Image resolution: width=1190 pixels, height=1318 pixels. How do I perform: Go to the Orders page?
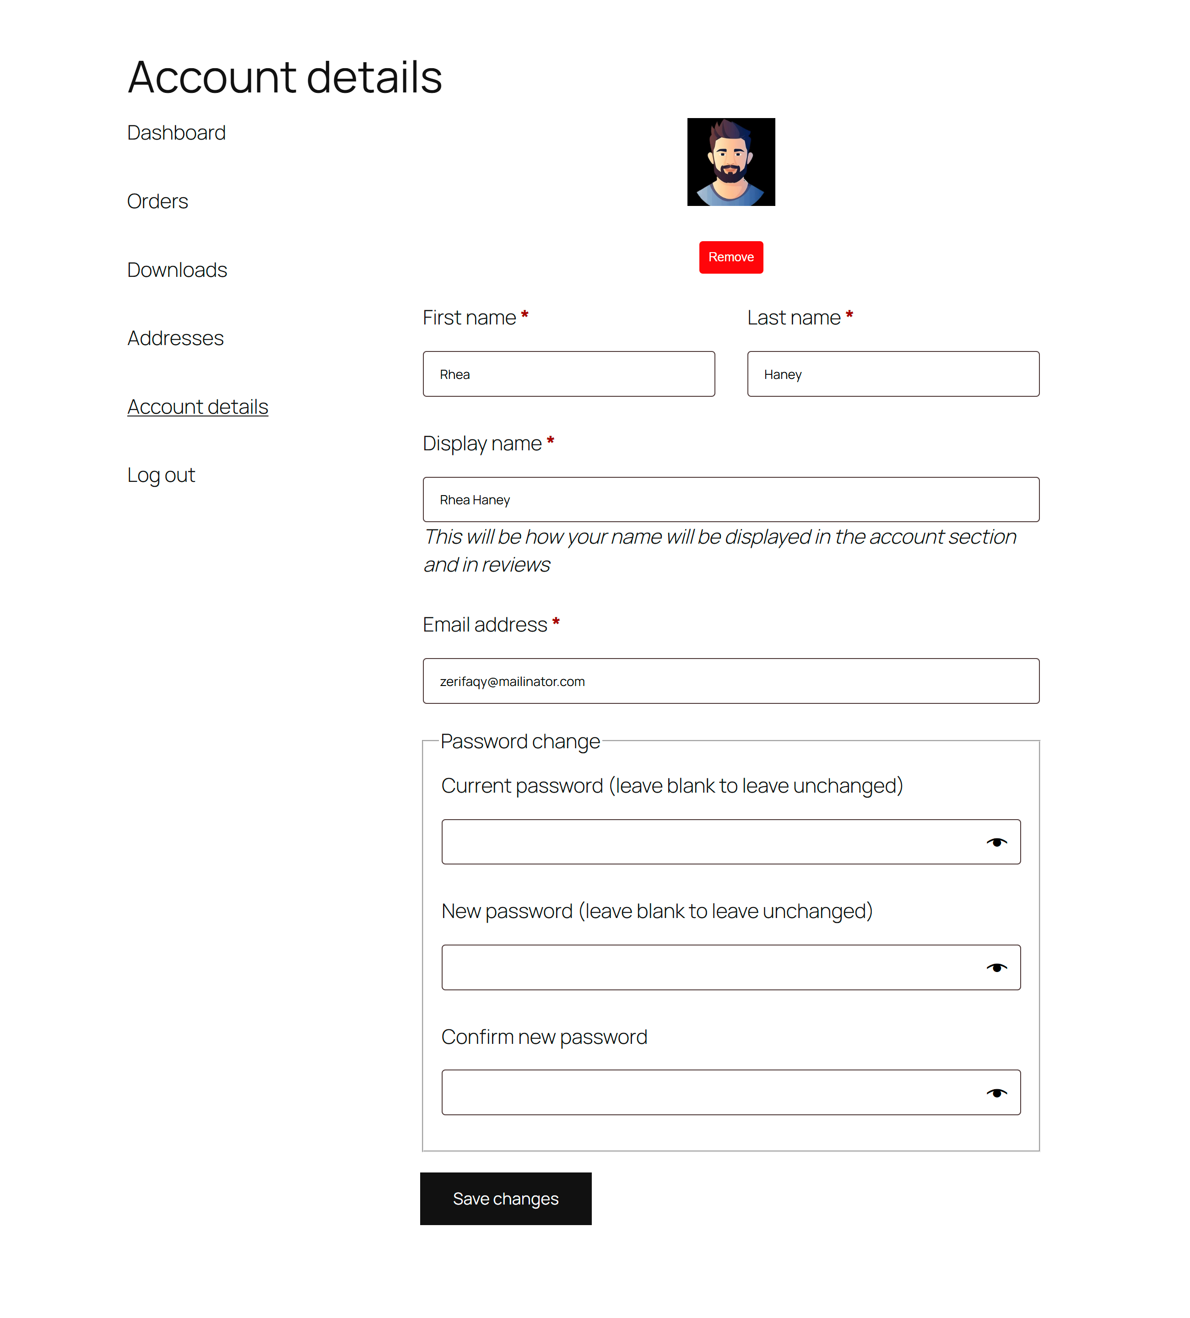(157, 201)
